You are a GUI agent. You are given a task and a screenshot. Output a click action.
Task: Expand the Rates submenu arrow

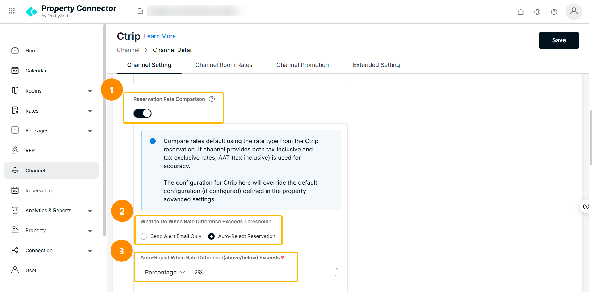(x=90, y=111)
